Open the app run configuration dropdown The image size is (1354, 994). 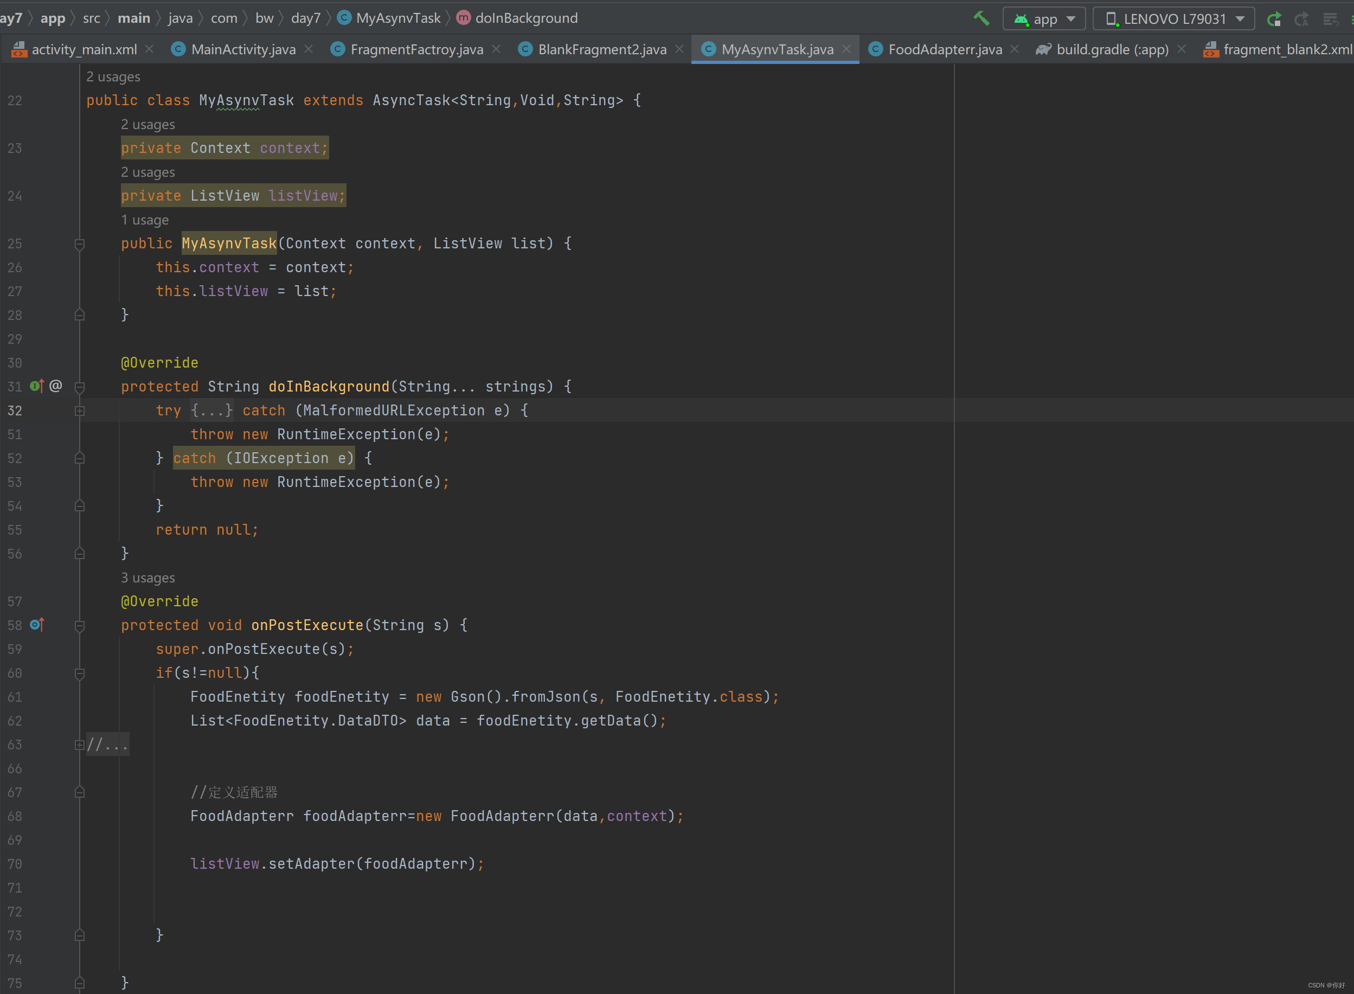1072,18
